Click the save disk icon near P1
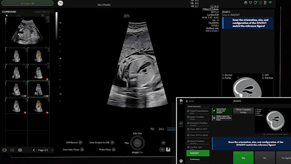The image size is (291, 164). coord(168,149)
